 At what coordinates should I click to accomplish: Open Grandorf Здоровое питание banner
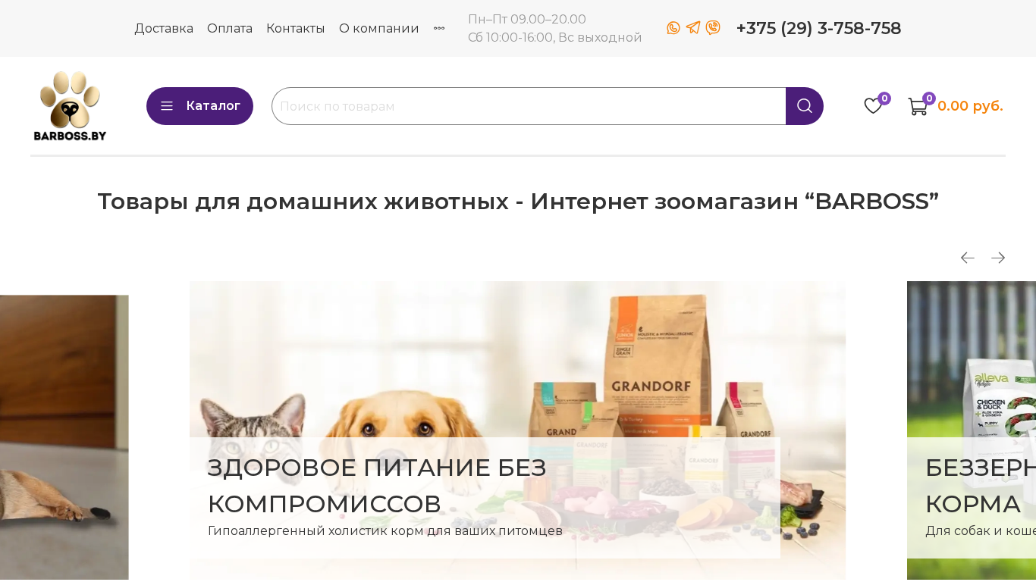[x=517, y=430]
